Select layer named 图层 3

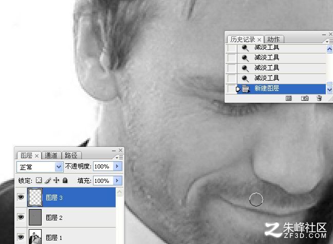54,198
